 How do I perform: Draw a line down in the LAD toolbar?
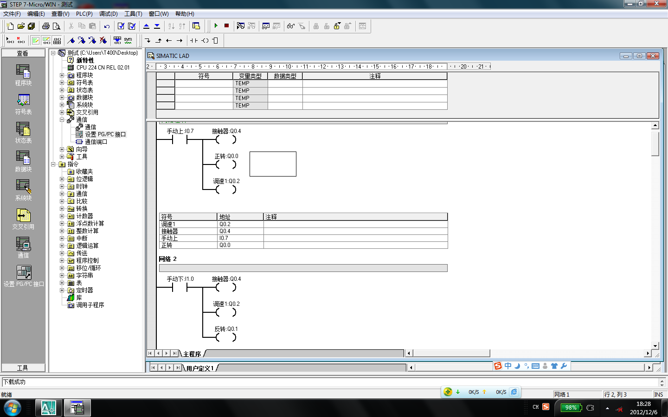pyautogui.click(x=148, y=40)
